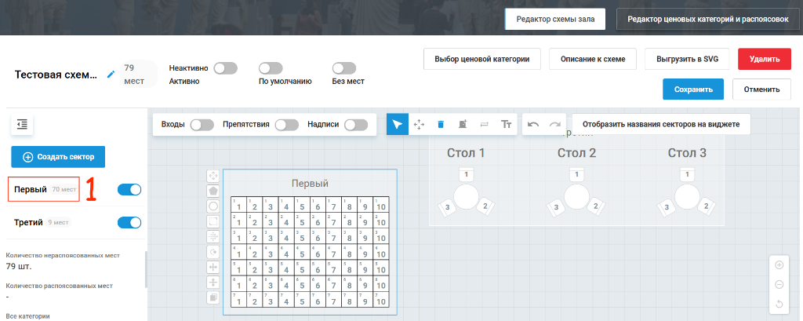The image size is (803, 321).
Task: Disable the Третий sector toggle
Action: 129,223
